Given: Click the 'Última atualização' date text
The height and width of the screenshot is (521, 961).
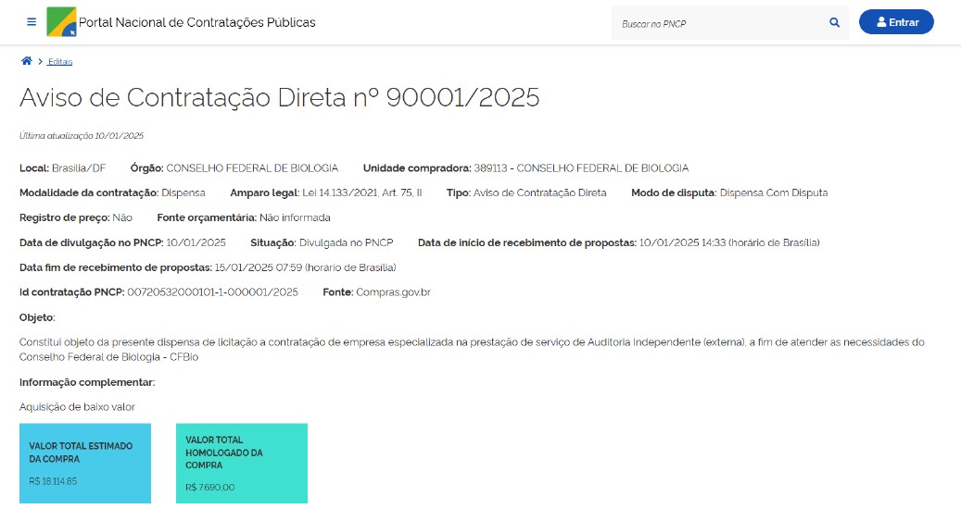Looking at the screenshot, I should tap(82, 136).
